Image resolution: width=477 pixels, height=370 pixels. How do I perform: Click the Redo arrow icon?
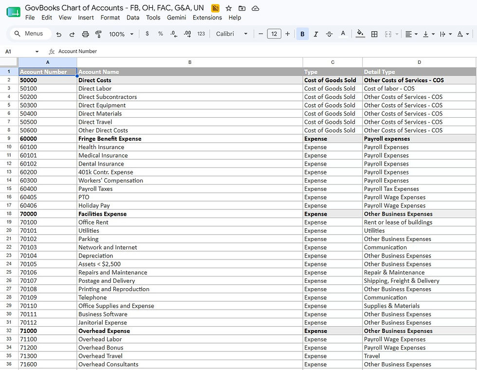72,34
